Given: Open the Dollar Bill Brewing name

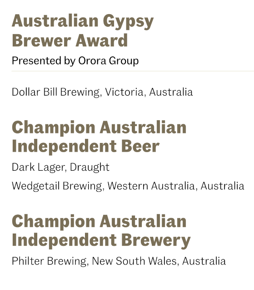Looking at the screenshot, I should (55, 92).
